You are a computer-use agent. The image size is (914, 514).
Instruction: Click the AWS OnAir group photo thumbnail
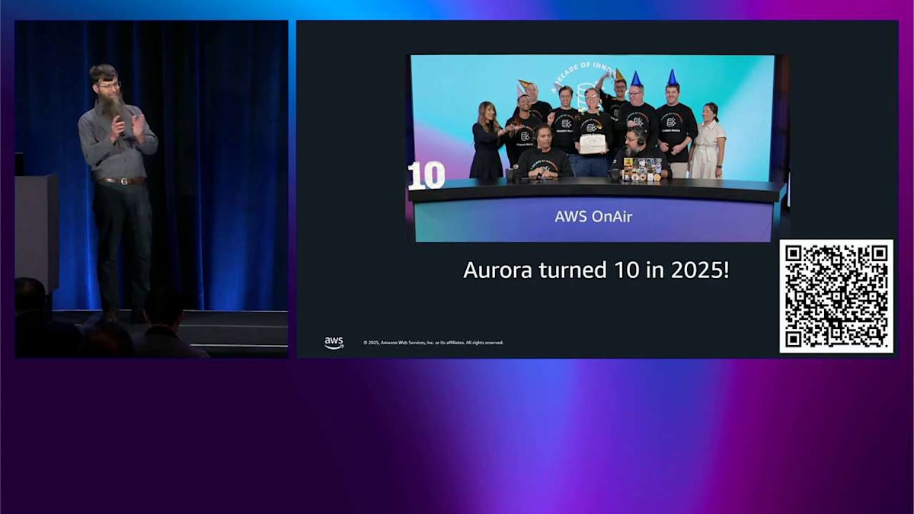coord(598,148)
